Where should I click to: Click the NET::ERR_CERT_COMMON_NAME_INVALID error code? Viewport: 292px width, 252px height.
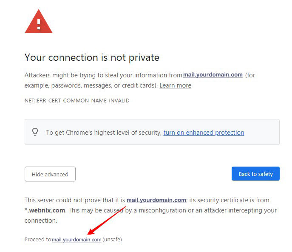click(77, 101)
